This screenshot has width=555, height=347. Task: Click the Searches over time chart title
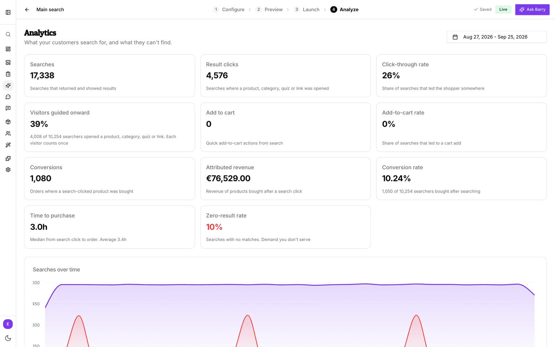point(56,270)
